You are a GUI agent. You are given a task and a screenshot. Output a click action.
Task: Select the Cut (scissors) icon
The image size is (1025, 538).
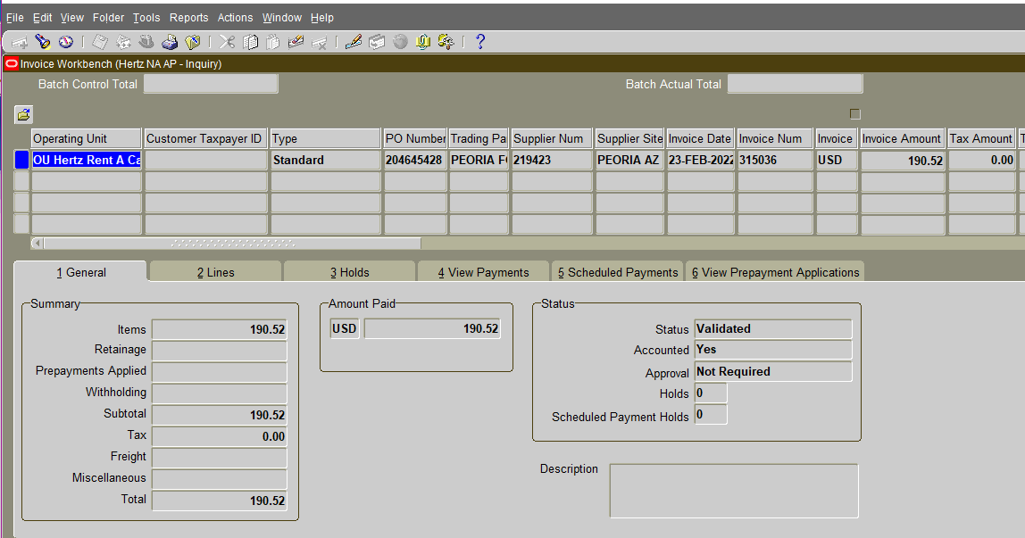(x=226, y=41)
